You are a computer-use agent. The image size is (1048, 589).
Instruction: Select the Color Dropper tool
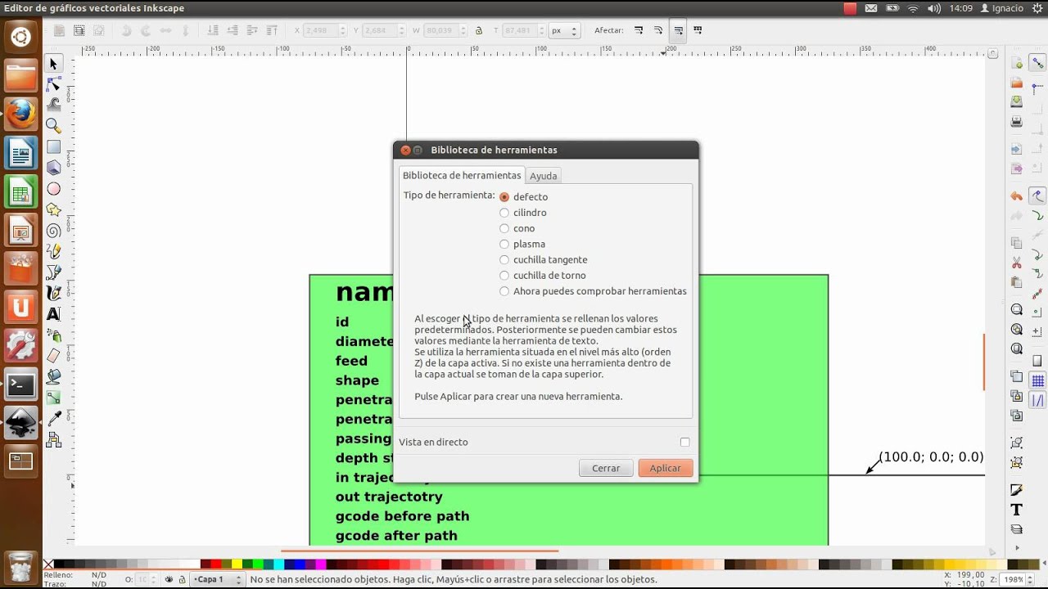(54, 419)
